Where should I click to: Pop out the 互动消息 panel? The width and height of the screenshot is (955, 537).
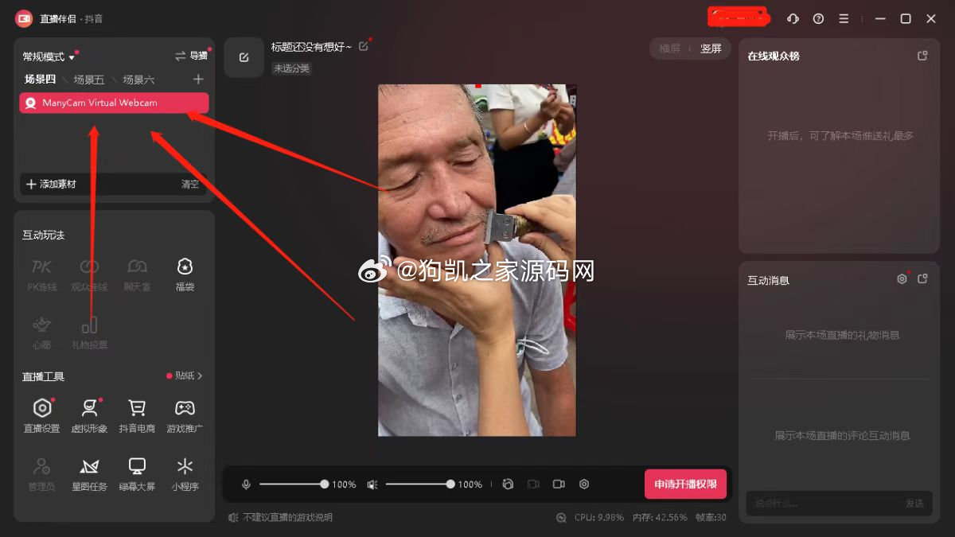coord(922,279)
